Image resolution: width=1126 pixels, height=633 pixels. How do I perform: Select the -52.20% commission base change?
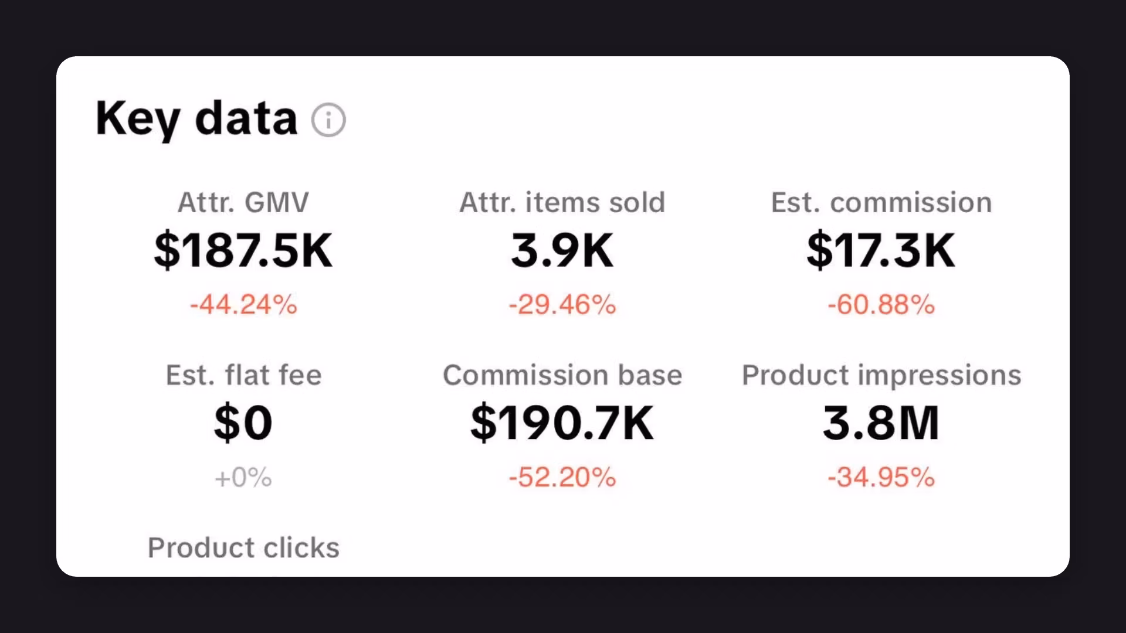[562, 478]
